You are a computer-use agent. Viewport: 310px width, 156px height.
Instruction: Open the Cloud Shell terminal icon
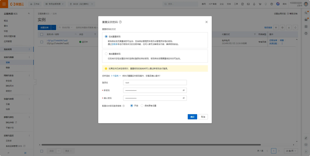tap(248, 4)
